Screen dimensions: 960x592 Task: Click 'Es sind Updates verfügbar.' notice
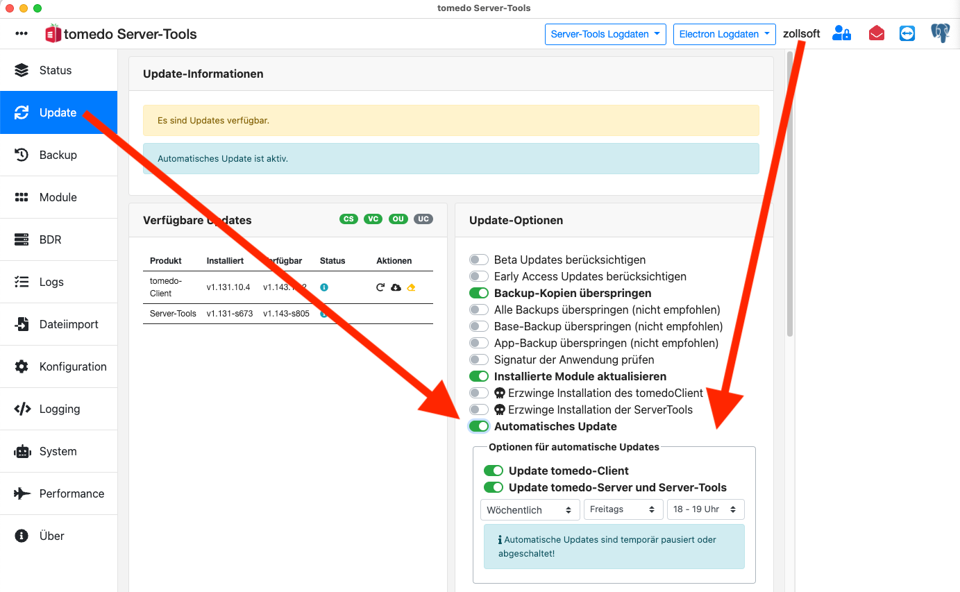coord(451,121)
